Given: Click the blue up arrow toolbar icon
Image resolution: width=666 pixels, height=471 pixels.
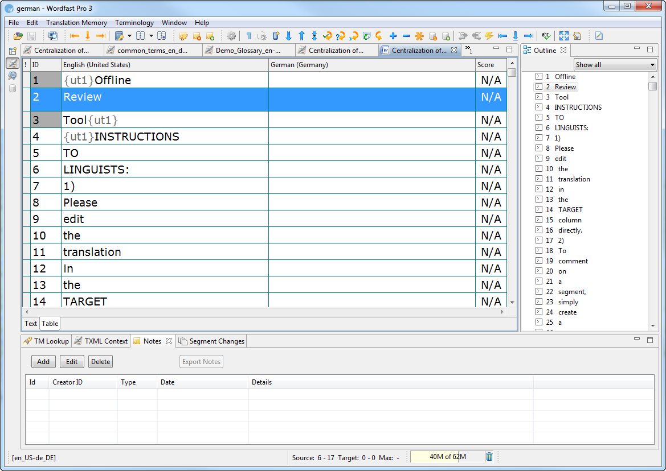Looking at the screenshot, I should point(301,36).
